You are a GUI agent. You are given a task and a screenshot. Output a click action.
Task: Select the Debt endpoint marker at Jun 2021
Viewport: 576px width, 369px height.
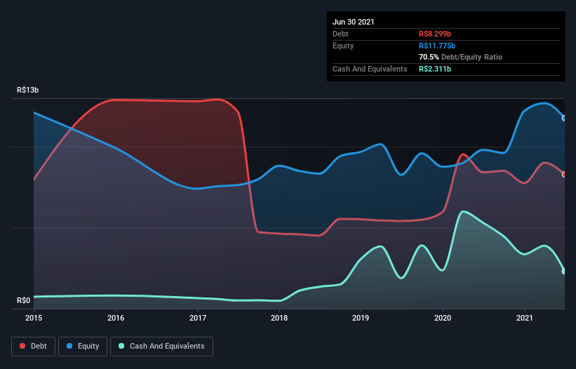click(x=564, y=175)
